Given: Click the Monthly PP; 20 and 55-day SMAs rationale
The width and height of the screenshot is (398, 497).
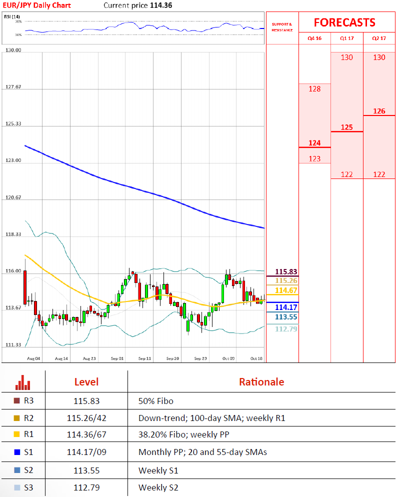Looking at the screenshot, I should [x=203, y=452].
